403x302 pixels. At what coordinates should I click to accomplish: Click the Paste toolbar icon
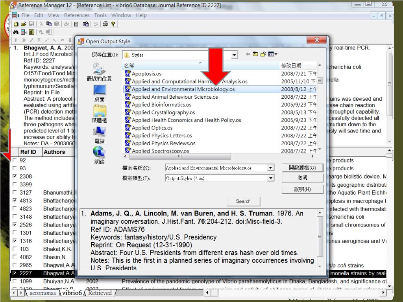click(x=57, y=24)
